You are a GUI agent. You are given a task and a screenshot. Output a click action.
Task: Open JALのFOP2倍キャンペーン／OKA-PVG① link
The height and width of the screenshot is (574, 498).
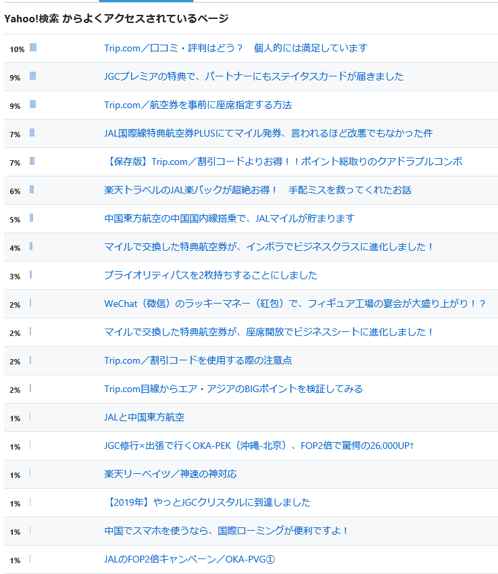click(x=190, y=559)
